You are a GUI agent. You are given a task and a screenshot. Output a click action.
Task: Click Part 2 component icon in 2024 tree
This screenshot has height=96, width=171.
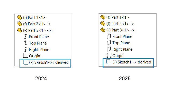click(x=20, y=24)
